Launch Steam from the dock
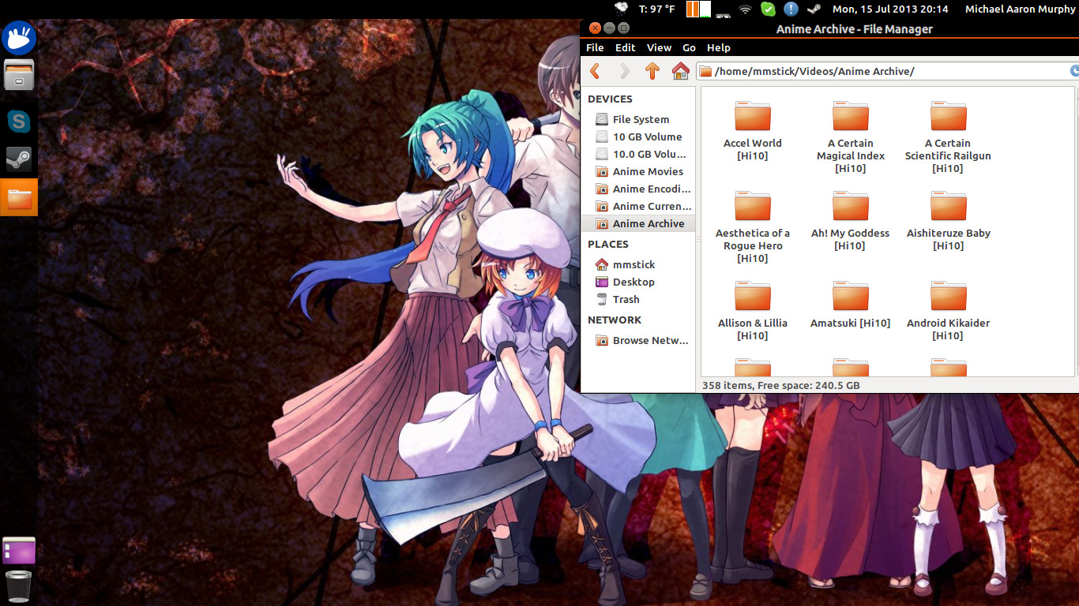 [x=19, y=159]
